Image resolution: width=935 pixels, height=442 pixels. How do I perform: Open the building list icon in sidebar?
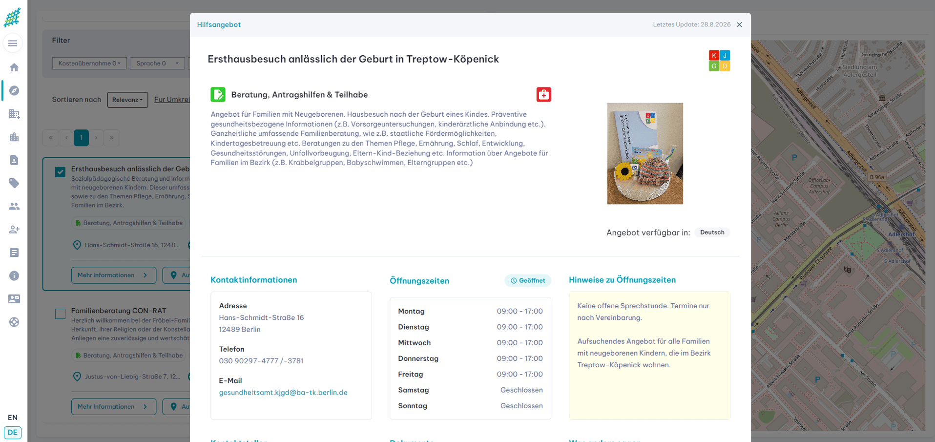(14, 114)
